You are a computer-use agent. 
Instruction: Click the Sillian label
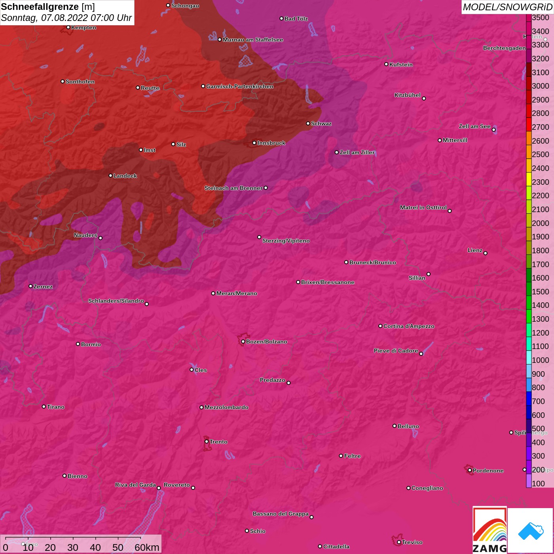417,278
